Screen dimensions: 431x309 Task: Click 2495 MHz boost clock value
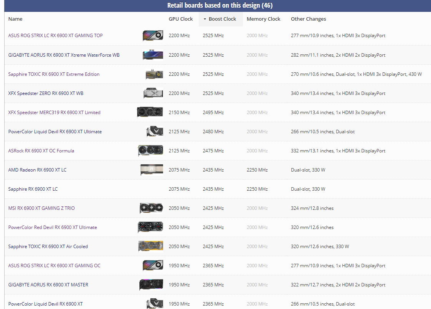coord(213,113)
